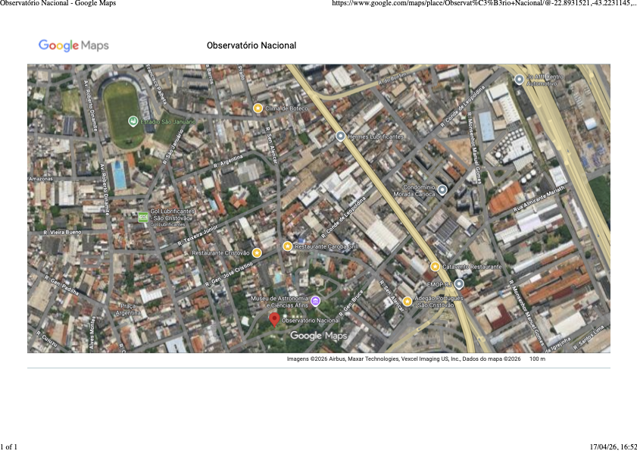Click the red Observatório Nacional map pin
The width and height of the screenshot is (637, 451).
point(275,320)
